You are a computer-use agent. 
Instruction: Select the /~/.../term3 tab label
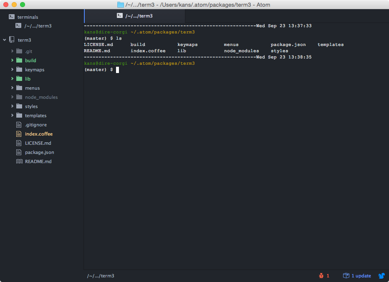click(139, 16)
